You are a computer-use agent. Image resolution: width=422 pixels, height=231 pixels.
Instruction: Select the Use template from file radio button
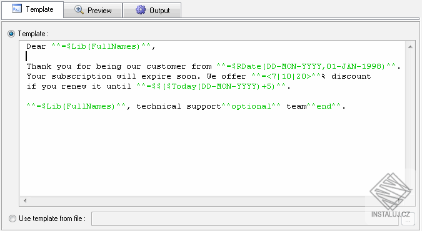[13, 219]
